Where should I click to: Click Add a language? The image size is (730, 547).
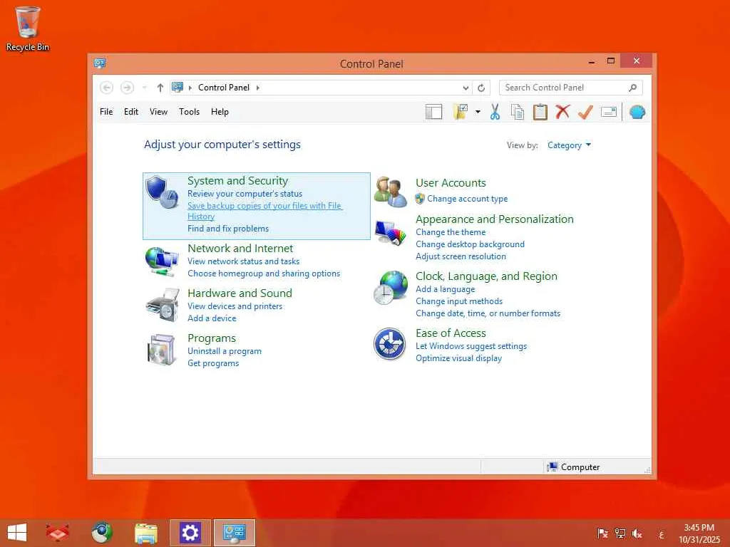445,289
